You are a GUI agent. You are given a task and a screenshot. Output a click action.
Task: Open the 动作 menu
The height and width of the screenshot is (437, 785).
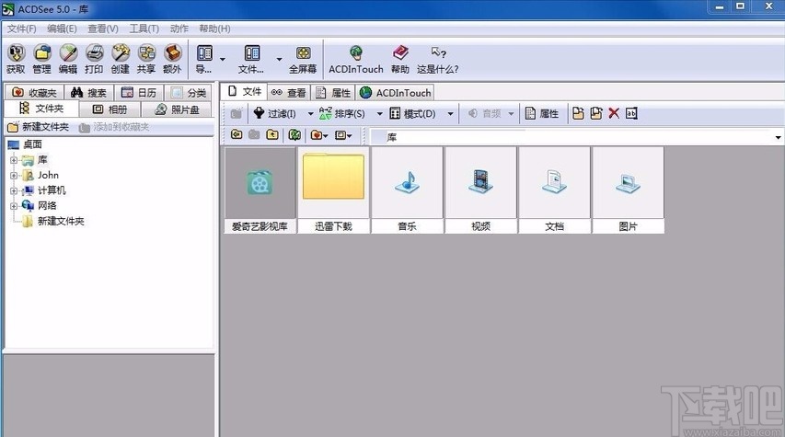coord(179,29)
